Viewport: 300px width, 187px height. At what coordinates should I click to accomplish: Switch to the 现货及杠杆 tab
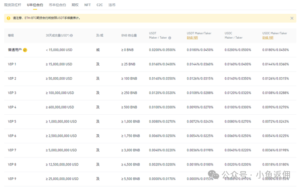12,5
